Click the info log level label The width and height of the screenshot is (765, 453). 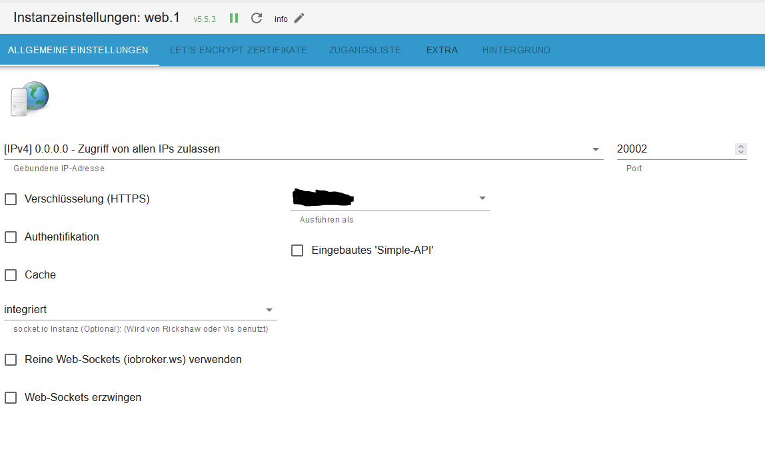coord(281,19)
